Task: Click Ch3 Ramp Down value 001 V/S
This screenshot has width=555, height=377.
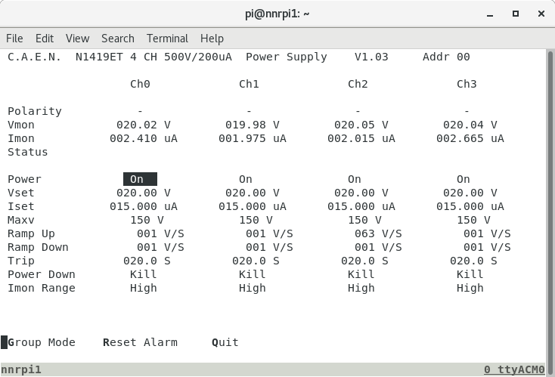Action: 487,247
